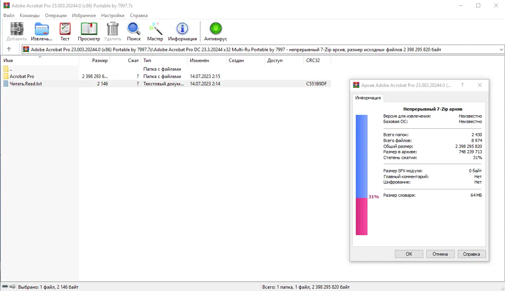The image size is (505, 291).
Task: Click the size value 2 146 for Читать.Read.txt
Action: (103, 83)
